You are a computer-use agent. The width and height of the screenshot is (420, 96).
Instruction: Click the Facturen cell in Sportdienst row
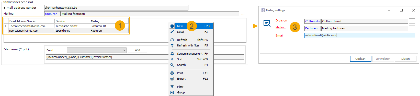pos(109,31)
